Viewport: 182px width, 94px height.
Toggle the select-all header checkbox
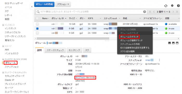(37, 19)
